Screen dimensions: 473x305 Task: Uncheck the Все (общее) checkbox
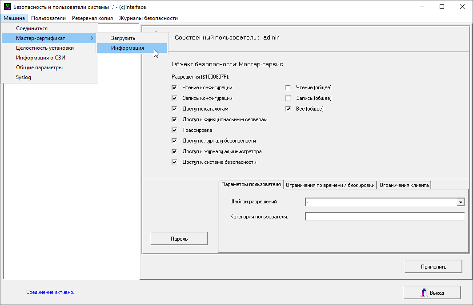pyautogui.click(x=288, y=109)
